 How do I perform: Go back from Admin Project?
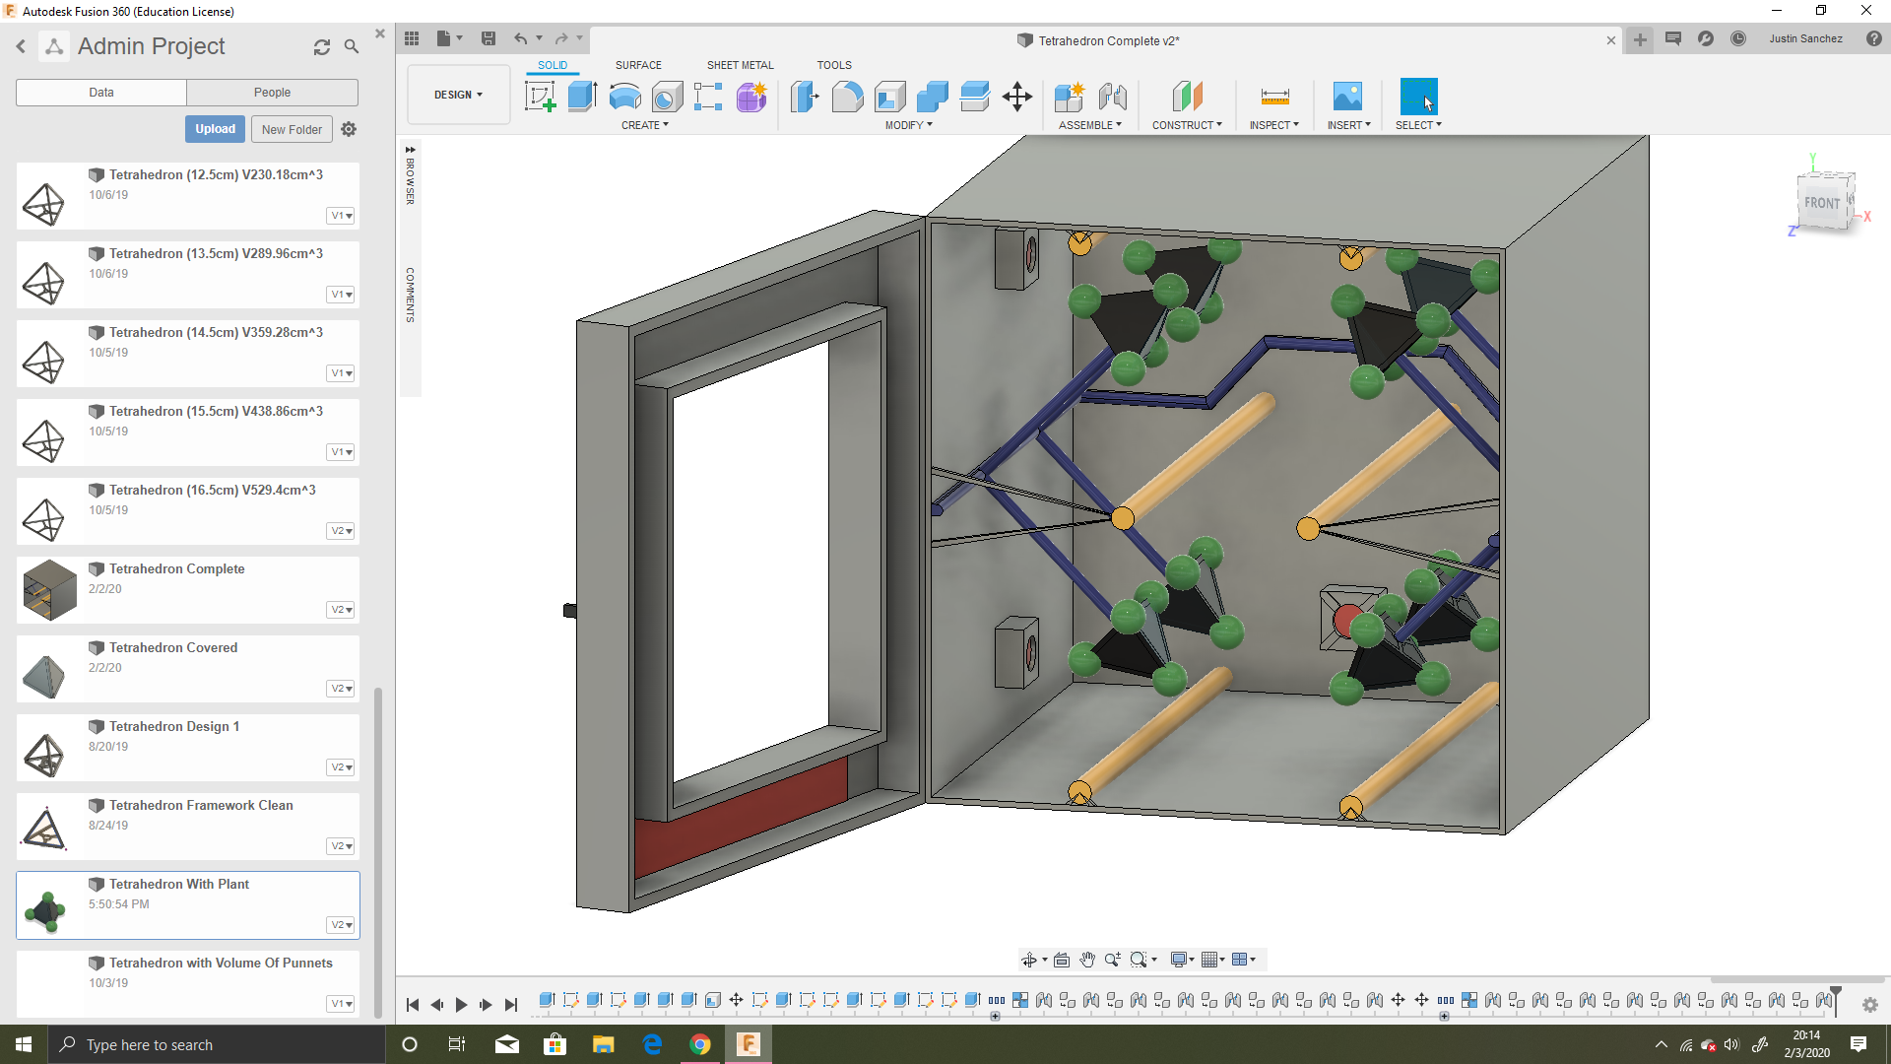21,46
